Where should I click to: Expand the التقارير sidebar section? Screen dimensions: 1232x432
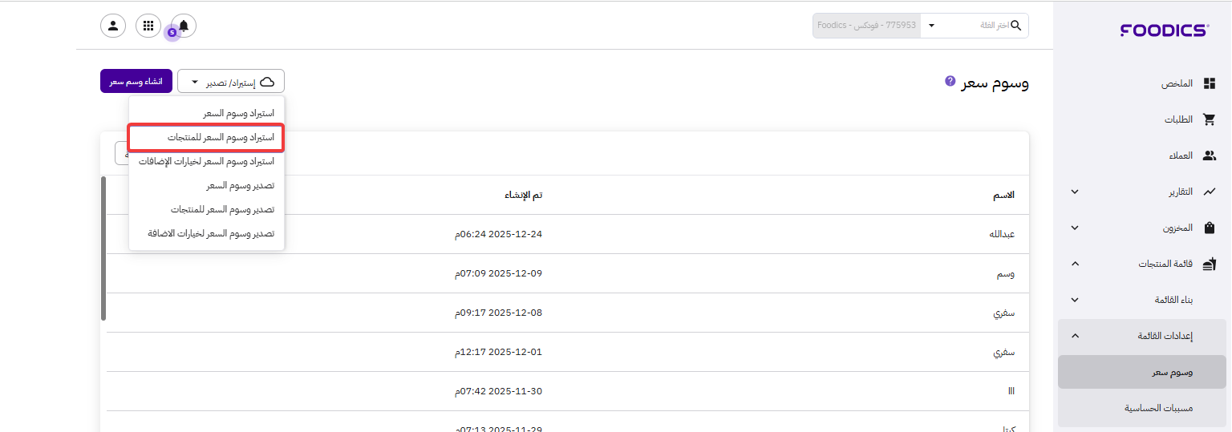pos(1075,192)
